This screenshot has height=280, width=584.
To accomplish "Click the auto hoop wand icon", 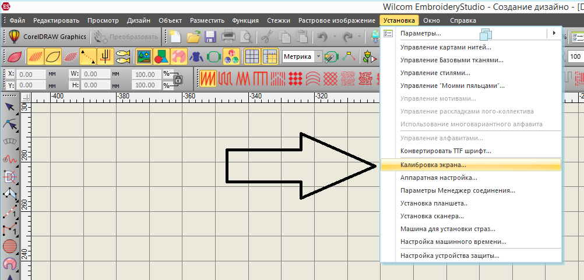I will point(330,56).
